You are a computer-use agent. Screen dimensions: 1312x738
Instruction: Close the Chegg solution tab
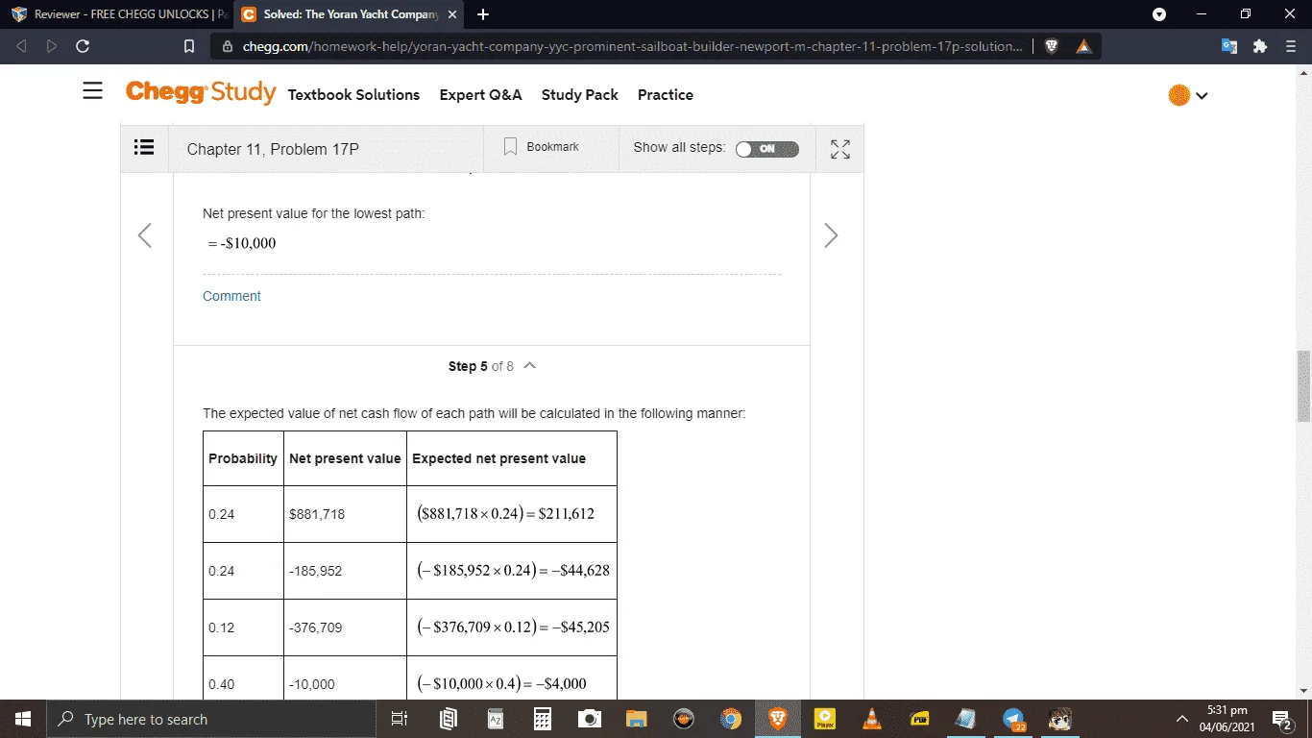pos(452,14)
